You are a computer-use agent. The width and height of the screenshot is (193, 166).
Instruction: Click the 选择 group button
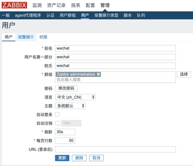[184, 74]
